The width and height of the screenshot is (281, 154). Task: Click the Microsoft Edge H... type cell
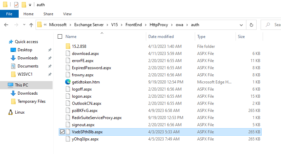214,82
